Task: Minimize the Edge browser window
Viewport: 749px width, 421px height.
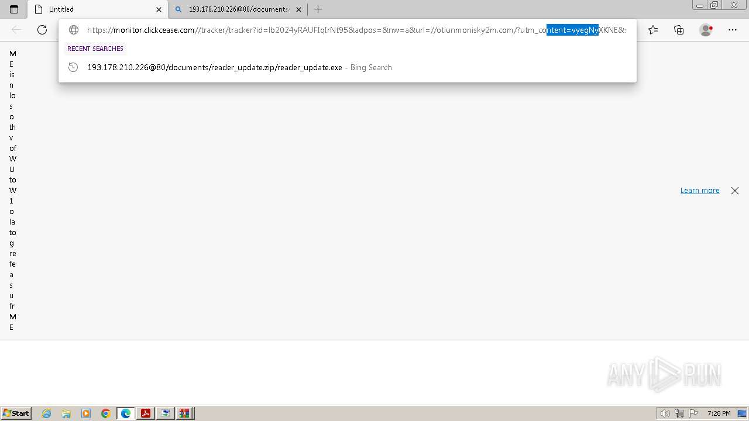Action: [x=700, y=5]
